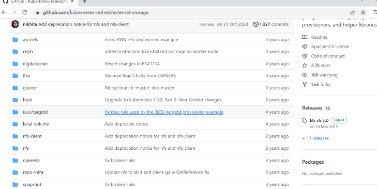Image resolution: width=377 pixels, height=189 pixels.
Task: Bookmark this page with the star icon
Action: 363,12
